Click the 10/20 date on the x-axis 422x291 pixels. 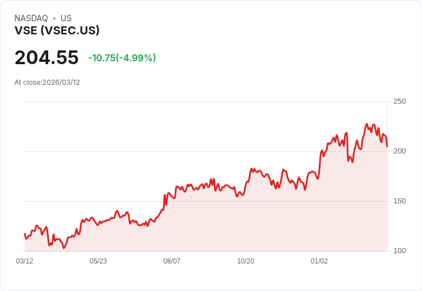(x=245, y=261)
